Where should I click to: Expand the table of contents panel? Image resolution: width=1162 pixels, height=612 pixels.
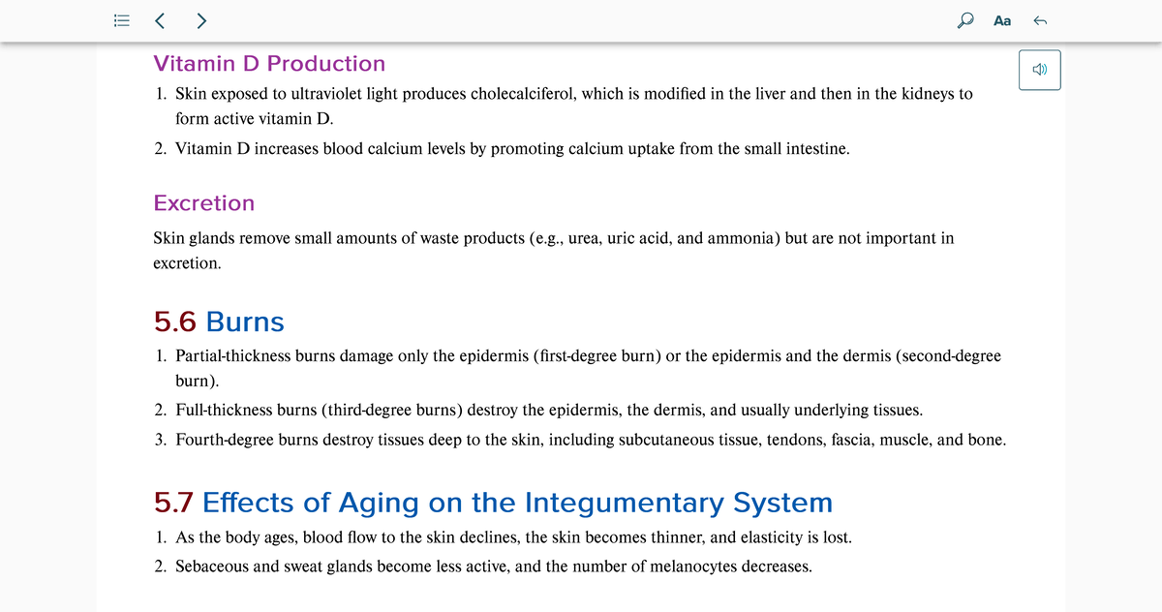pos(121,20)
